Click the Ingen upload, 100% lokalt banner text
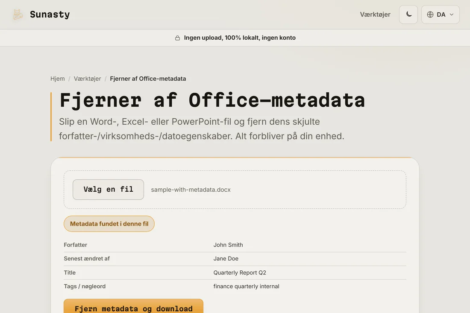The width and height of the screenshot is (470, 313). click(240, 38)
